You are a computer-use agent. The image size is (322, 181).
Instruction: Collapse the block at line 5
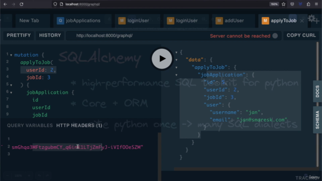point(11,85)
